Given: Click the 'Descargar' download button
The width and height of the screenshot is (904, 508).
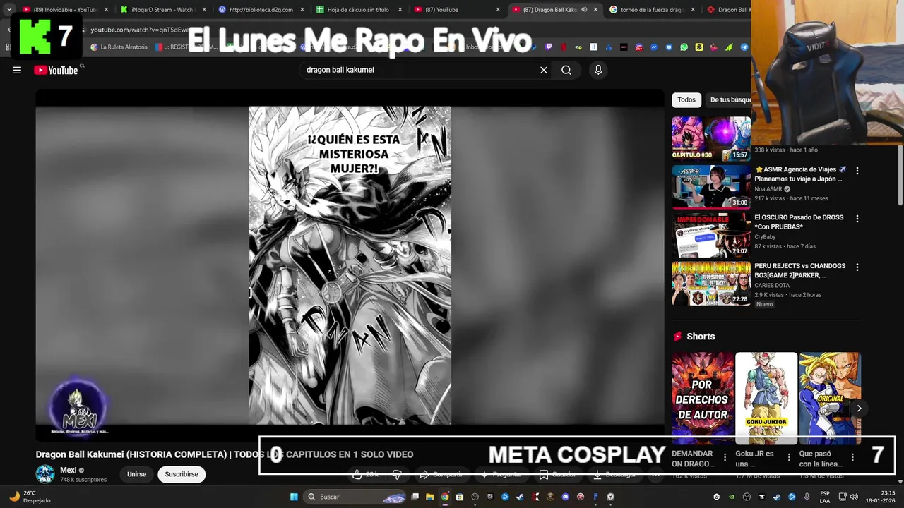Looking at the screenshot, I should [615, 474].
